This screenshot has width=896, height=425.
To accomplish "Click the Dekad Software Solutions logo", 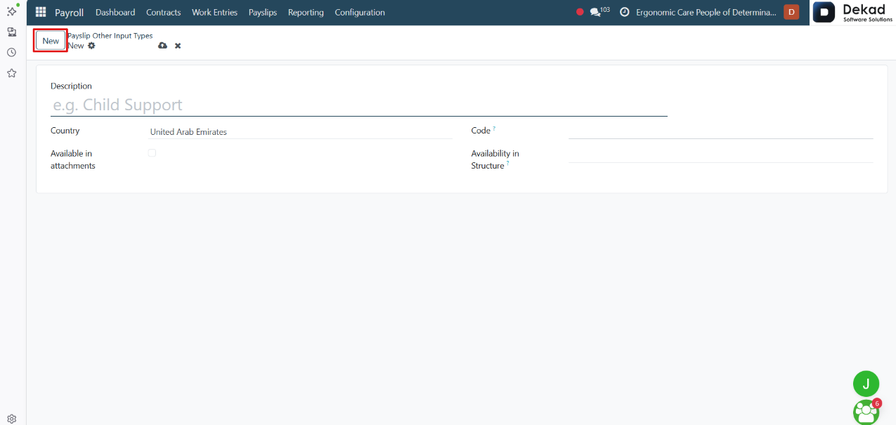I will pos(853,13).
